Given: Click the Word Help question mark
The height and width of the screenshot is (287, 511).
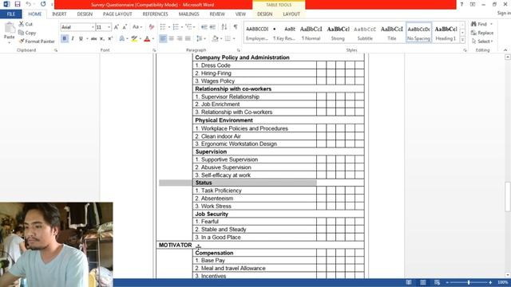Looking at the screenshot, I should (x=461, y=4).
